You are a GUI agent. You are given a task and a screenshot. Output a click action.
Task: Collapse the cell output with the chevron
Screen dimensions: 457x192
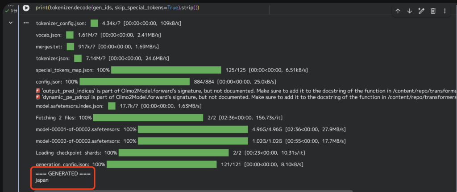11,23
